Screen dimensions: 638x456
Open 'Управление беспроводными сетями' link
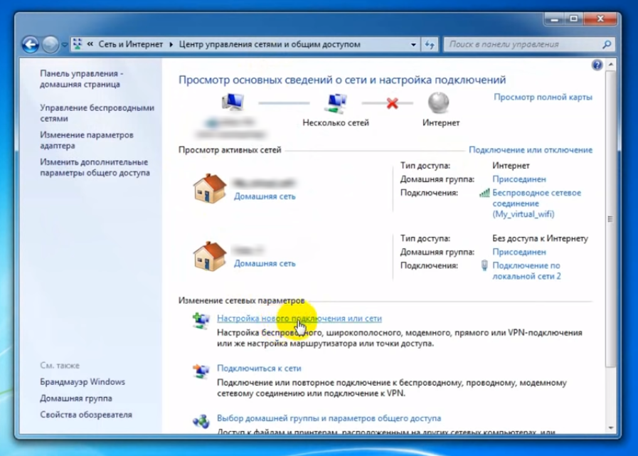pos(97,113)
